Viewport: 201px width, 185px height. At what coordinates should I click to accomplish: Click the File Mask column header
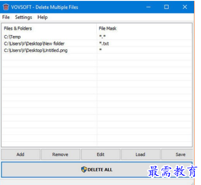coord(144,29)
